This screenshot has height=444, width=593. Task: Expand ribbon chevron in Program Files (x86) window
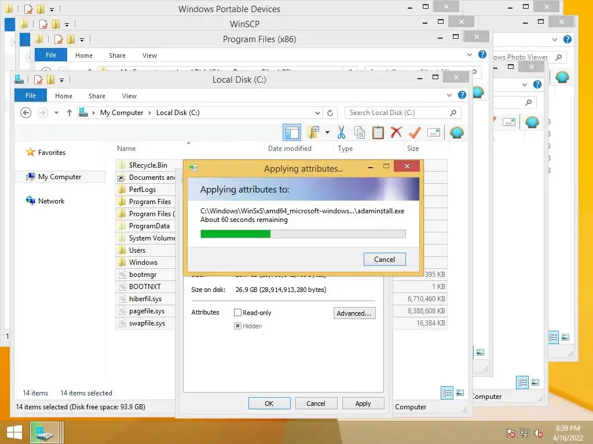point(469,54)
